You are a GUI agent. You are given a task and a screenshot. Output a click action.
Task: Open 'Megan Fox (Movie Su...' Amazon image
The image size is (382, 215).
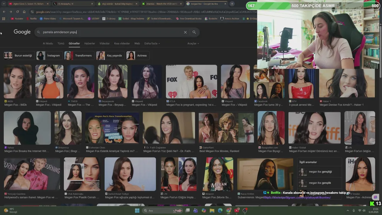click(218, 174)
